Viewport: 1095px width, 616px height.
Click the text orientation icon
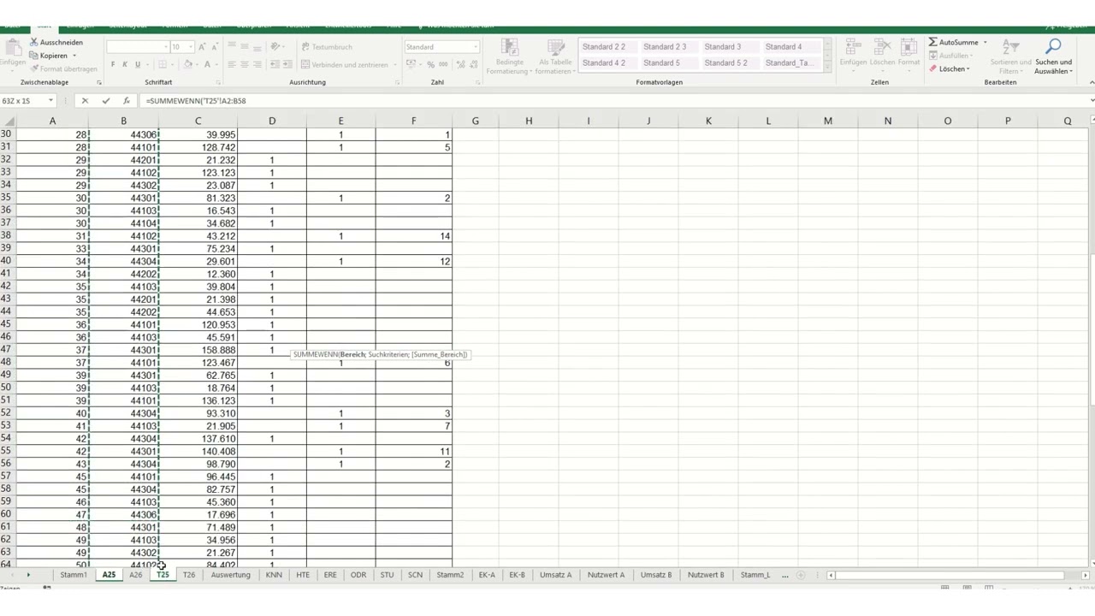pyautogui.click(x=275, y=47)
